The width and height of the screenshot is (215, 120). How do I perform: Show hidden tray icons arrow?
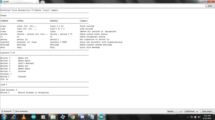pos(188,117)
